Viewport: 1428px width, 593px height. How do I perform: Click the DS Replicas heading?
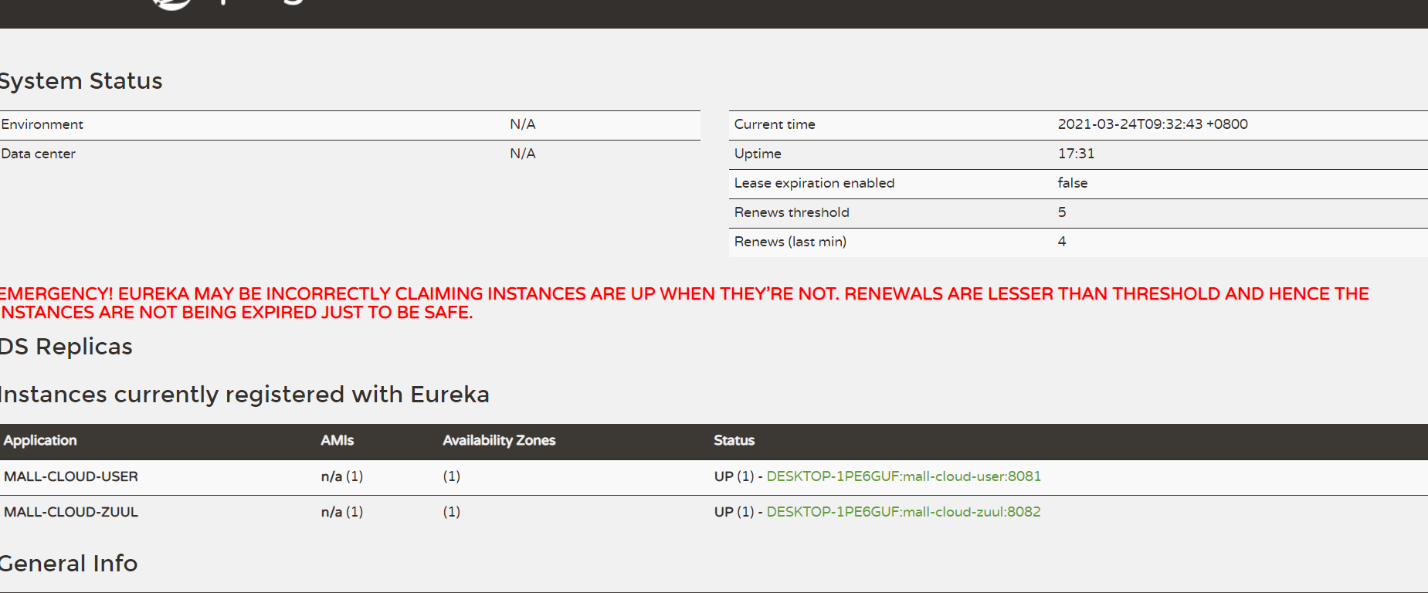(66, 347)
